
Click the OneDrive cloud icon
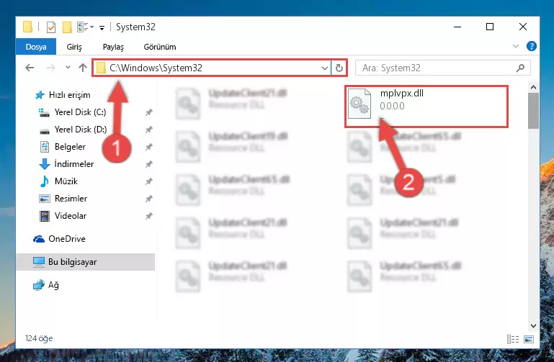(x=39, y=239)
